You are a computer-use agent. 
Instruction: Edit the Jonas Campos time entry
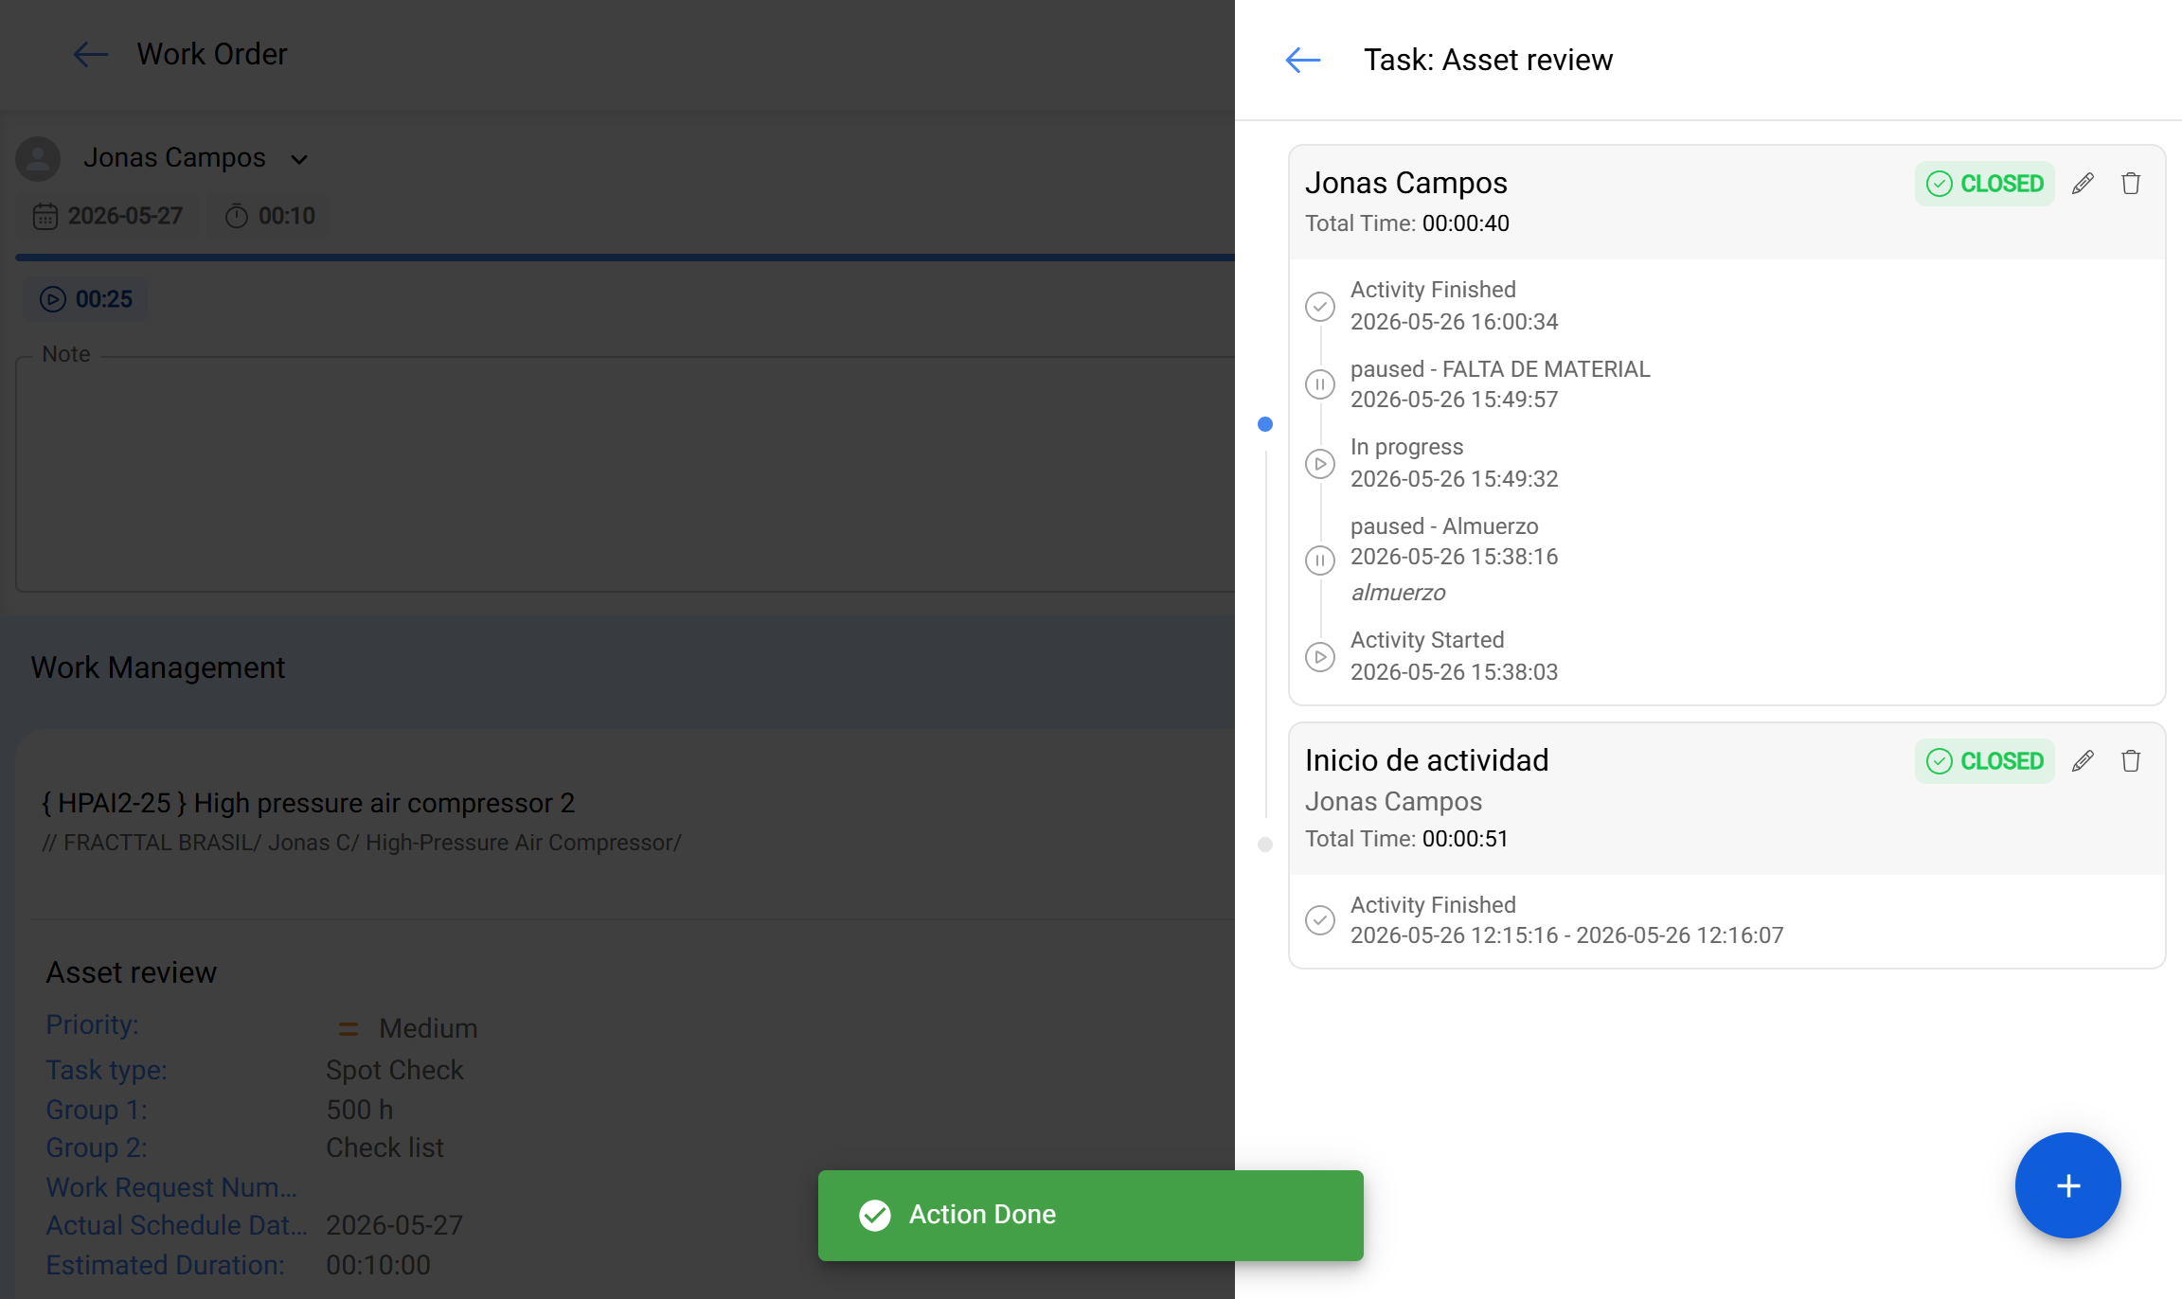pos(2083,184)
